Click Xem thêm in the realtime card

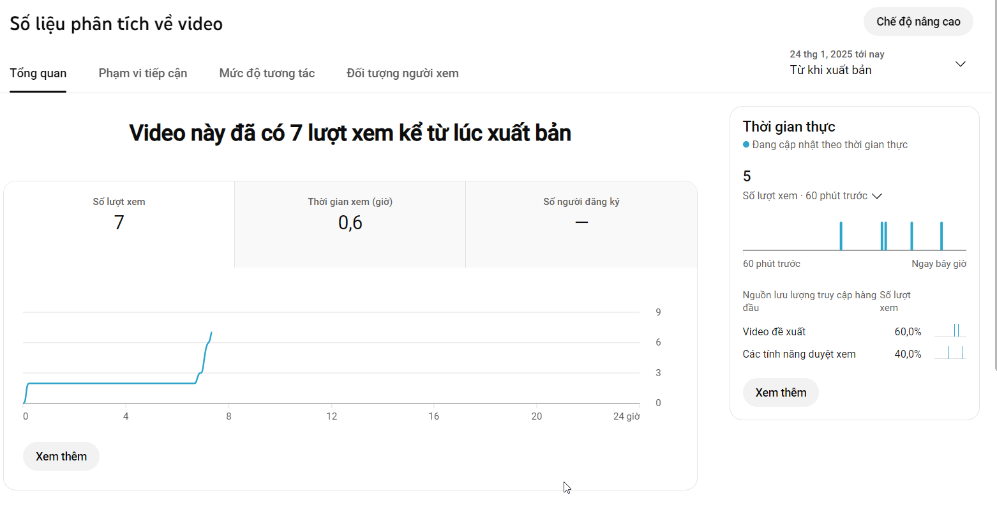(781, 392)
